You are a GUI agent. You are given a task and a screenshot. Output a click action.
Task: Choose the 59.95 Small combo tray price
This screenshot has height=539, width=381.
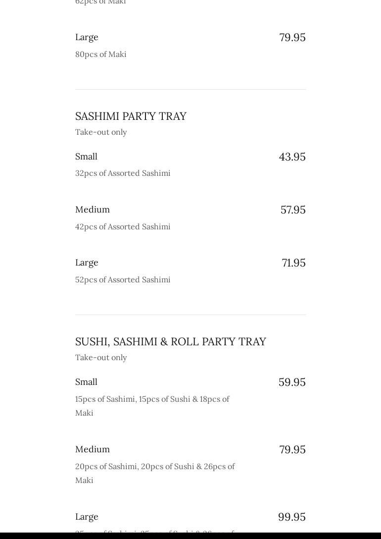(x=292, y=382)
